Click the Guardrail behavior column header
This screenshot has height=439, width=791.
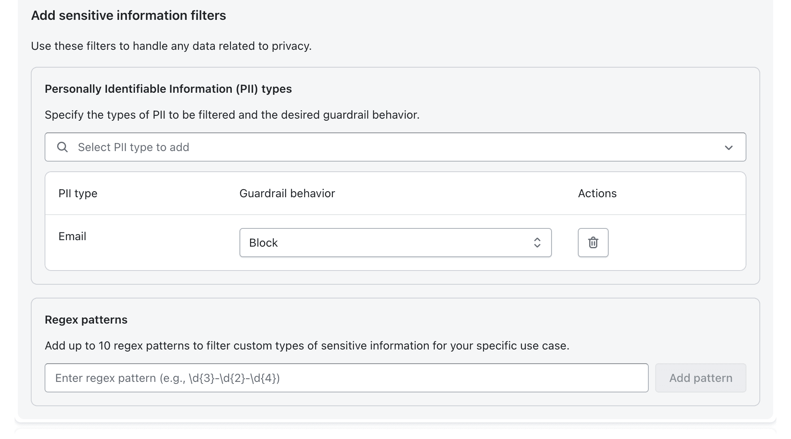click(x=287, y=193)
